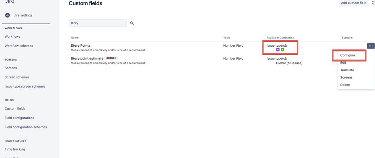This screenshot has width=375, height=158.
Task: Click the Custom fields page heading
Action: [x=85, y=3]
